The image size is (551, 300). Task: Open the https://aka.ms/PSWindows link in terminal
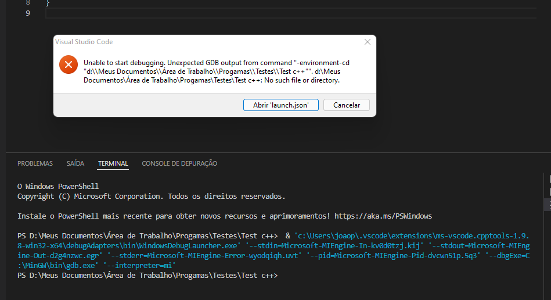[383, 216]
